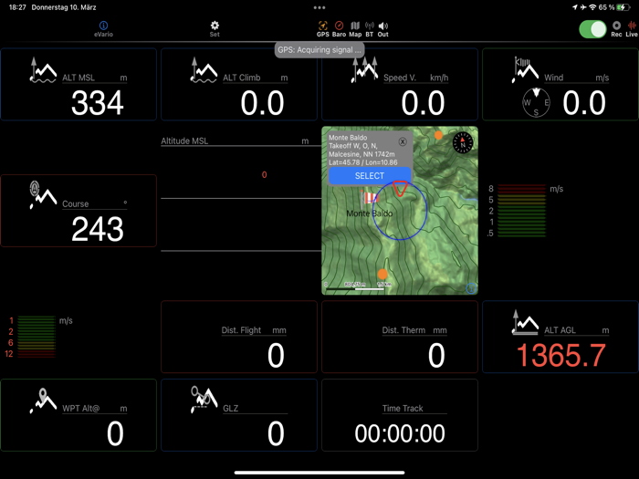Tap the Monte Baldo windsock marker
Image resolution: width=639 pixels, height=479 pixels.
370,198
